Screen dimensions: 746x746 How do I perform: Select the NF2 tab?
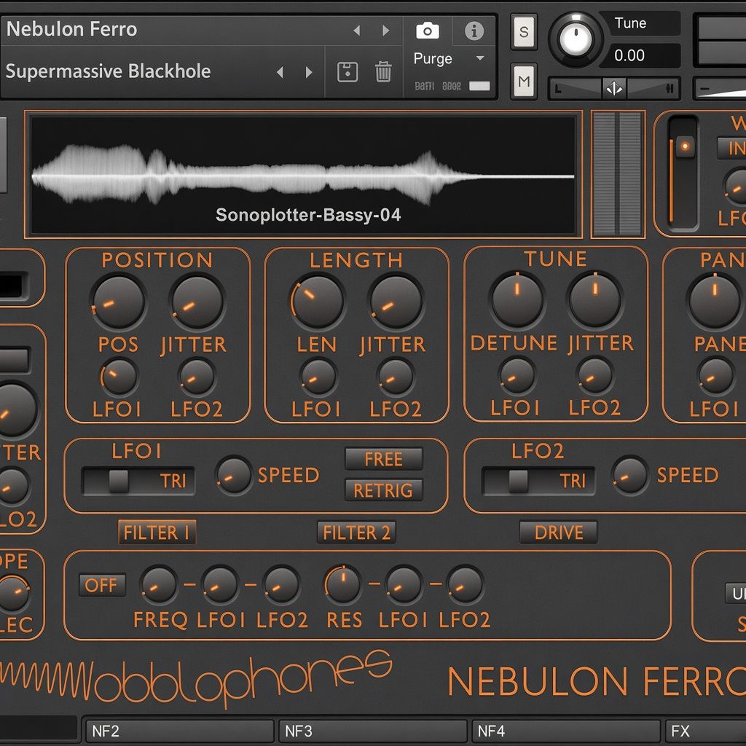[179, 731]
